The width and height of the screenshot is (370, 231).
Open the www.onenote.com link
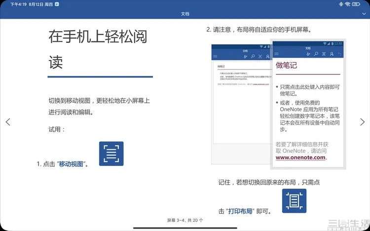tap(300, 157)
